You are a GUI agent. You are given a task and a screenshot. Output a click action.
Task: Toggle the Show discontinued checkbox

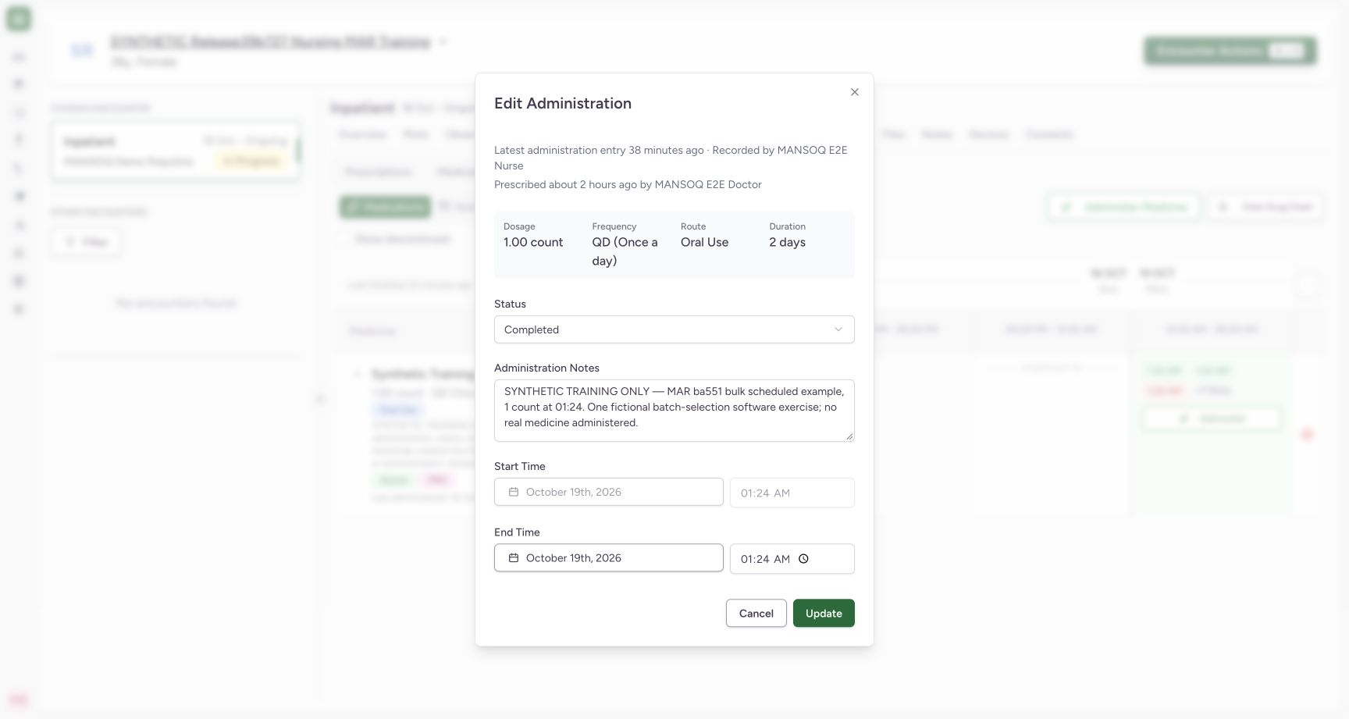click(344, 239)
